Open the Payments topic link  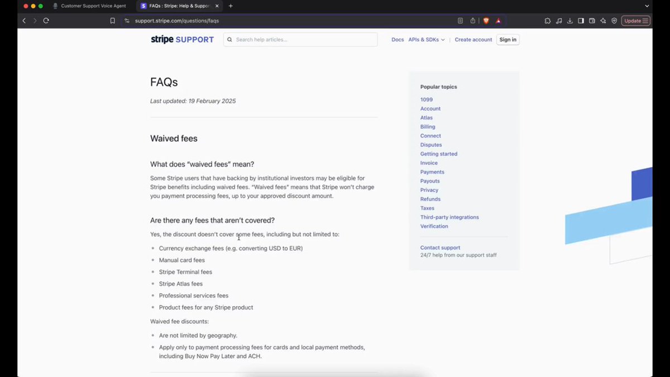point(432,172)
